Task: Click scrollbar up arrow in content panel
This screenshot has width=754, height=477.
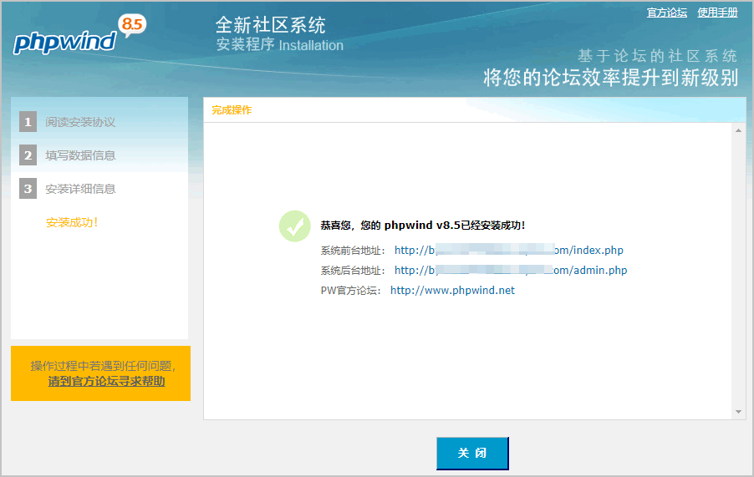Action: (739, 130)
